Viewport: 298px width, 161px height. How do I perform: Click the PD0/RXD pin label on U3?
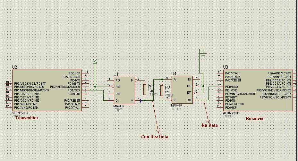(x=232, y=87)
